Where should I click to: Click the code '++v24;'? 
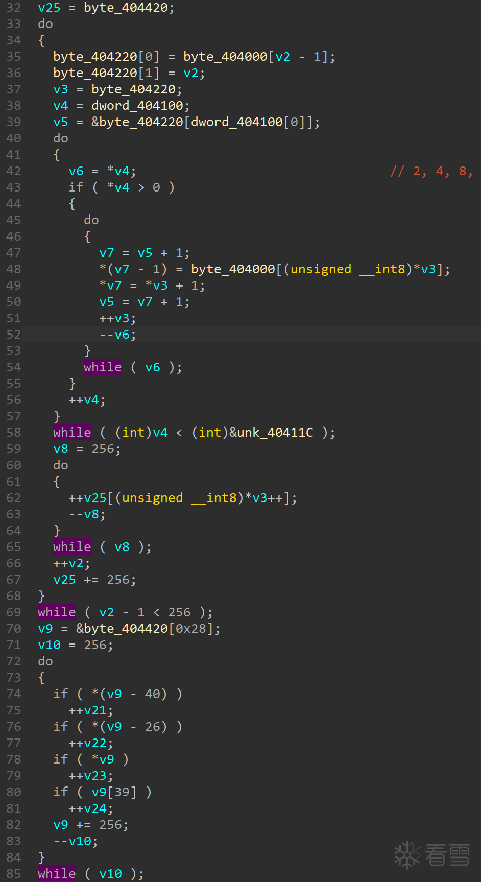tap(91, 808)
